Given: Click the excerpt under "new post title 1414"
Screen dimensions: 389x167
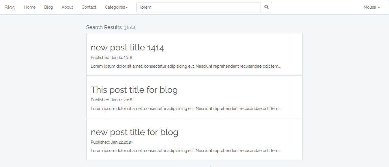Looking at the screenshot, I should tap(186, 66).
